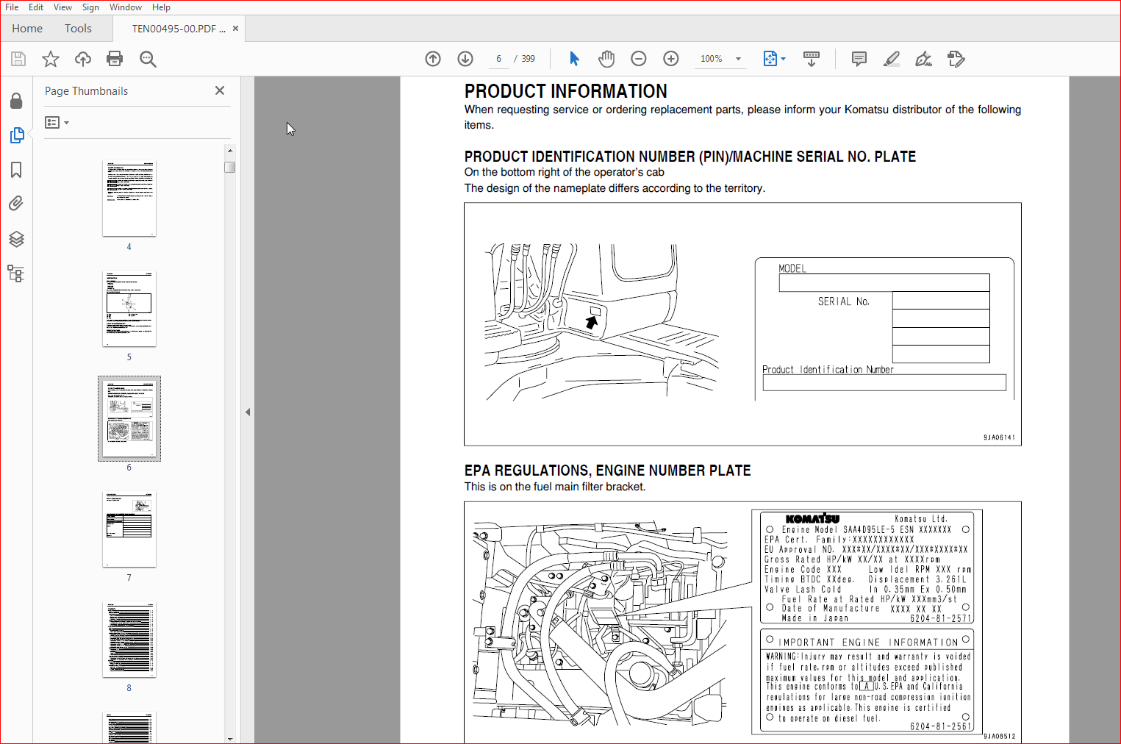
Task: Choose the Selection arrow tool
Action: (x=574, y=59)
